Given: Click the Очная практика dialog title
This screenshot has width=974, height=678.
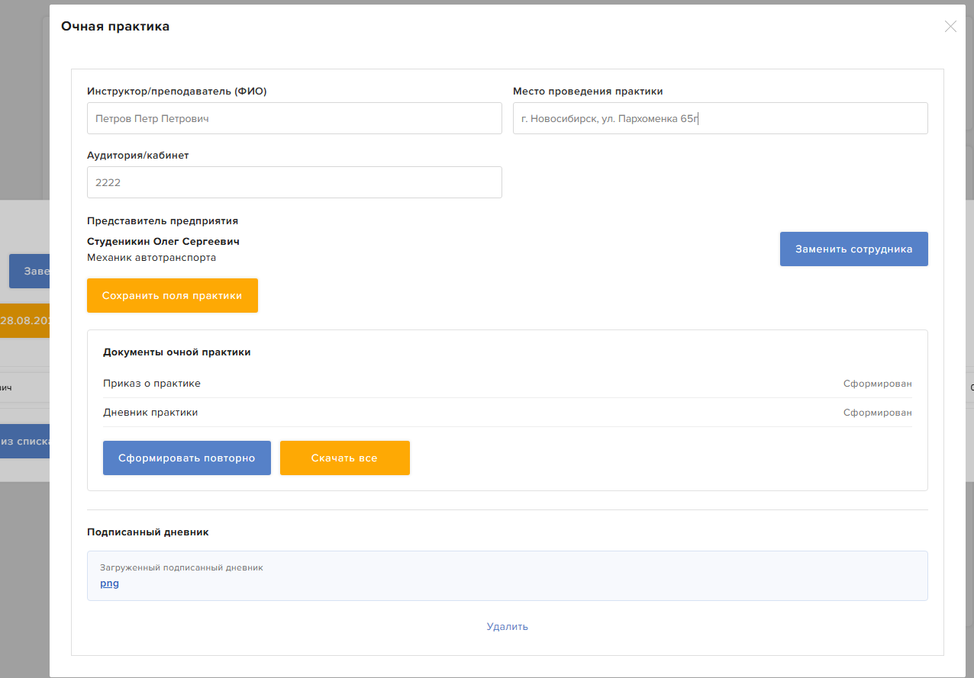Looking at the screenshot, I should [115, 27].
